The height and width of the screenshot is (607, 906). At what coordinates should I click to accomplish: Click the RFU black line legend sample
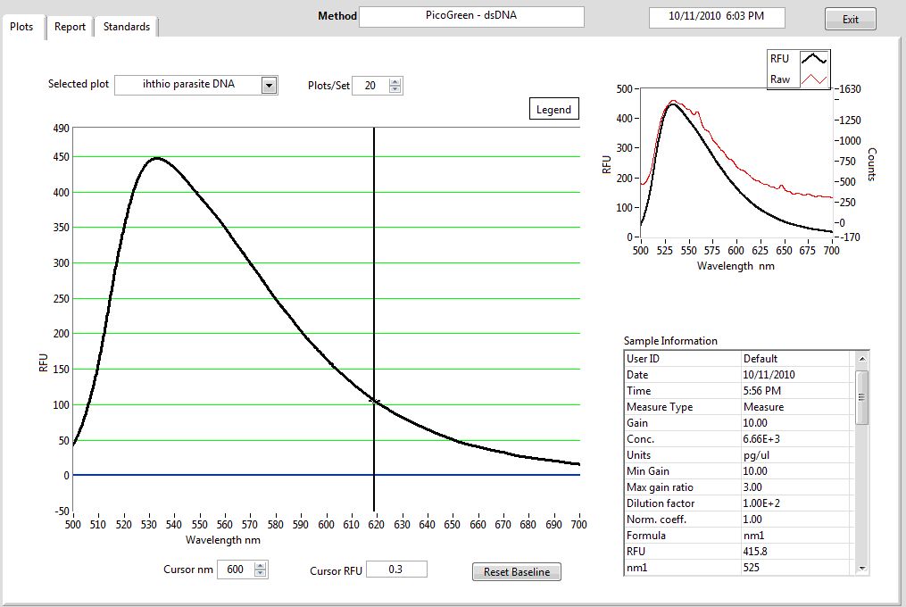coord(813,58)
